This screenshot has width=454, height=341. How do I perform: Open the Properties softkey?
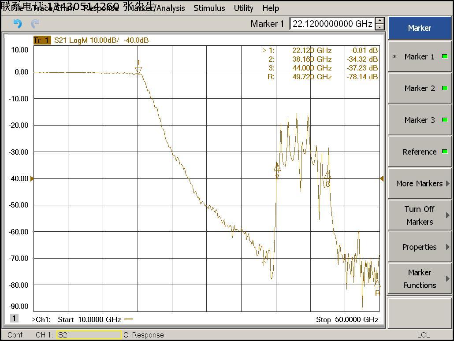pyautogui.click(x=420, y=247)
